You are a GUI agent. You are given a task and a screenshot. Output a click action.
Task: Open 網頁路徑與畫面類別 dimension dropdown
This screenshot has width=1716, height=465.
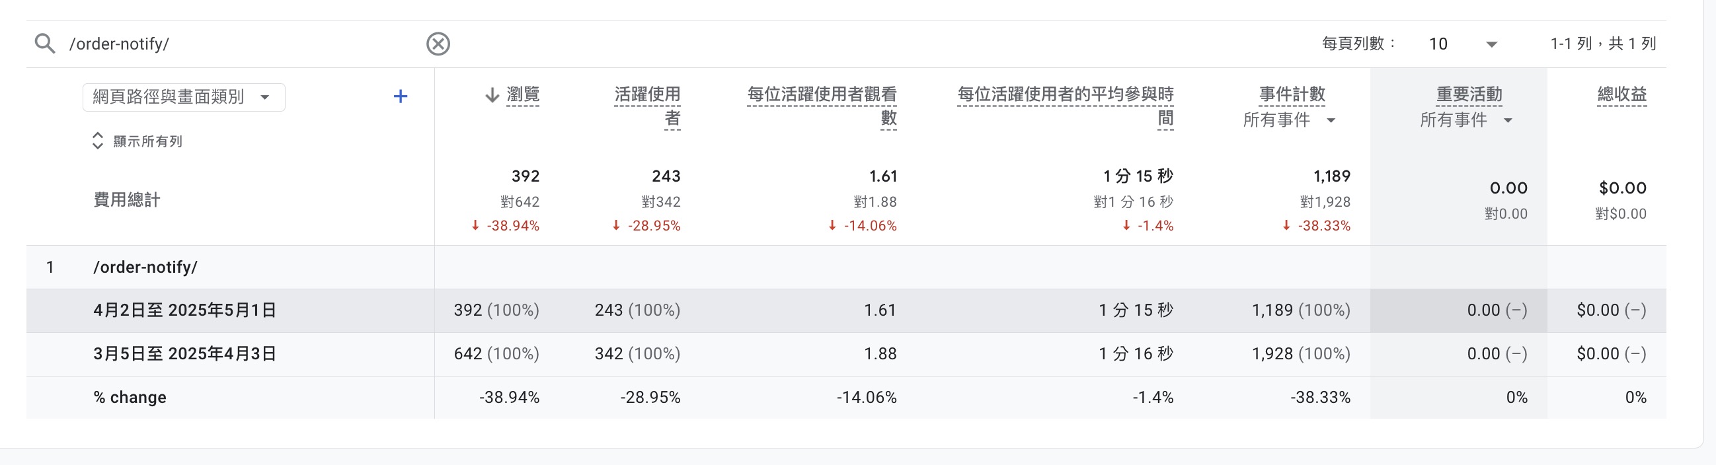click(x=183, y=97)
